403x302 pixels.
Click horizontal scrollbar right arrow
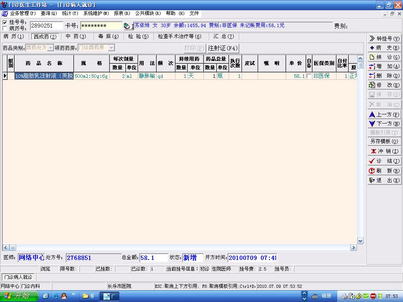(353, 248)
